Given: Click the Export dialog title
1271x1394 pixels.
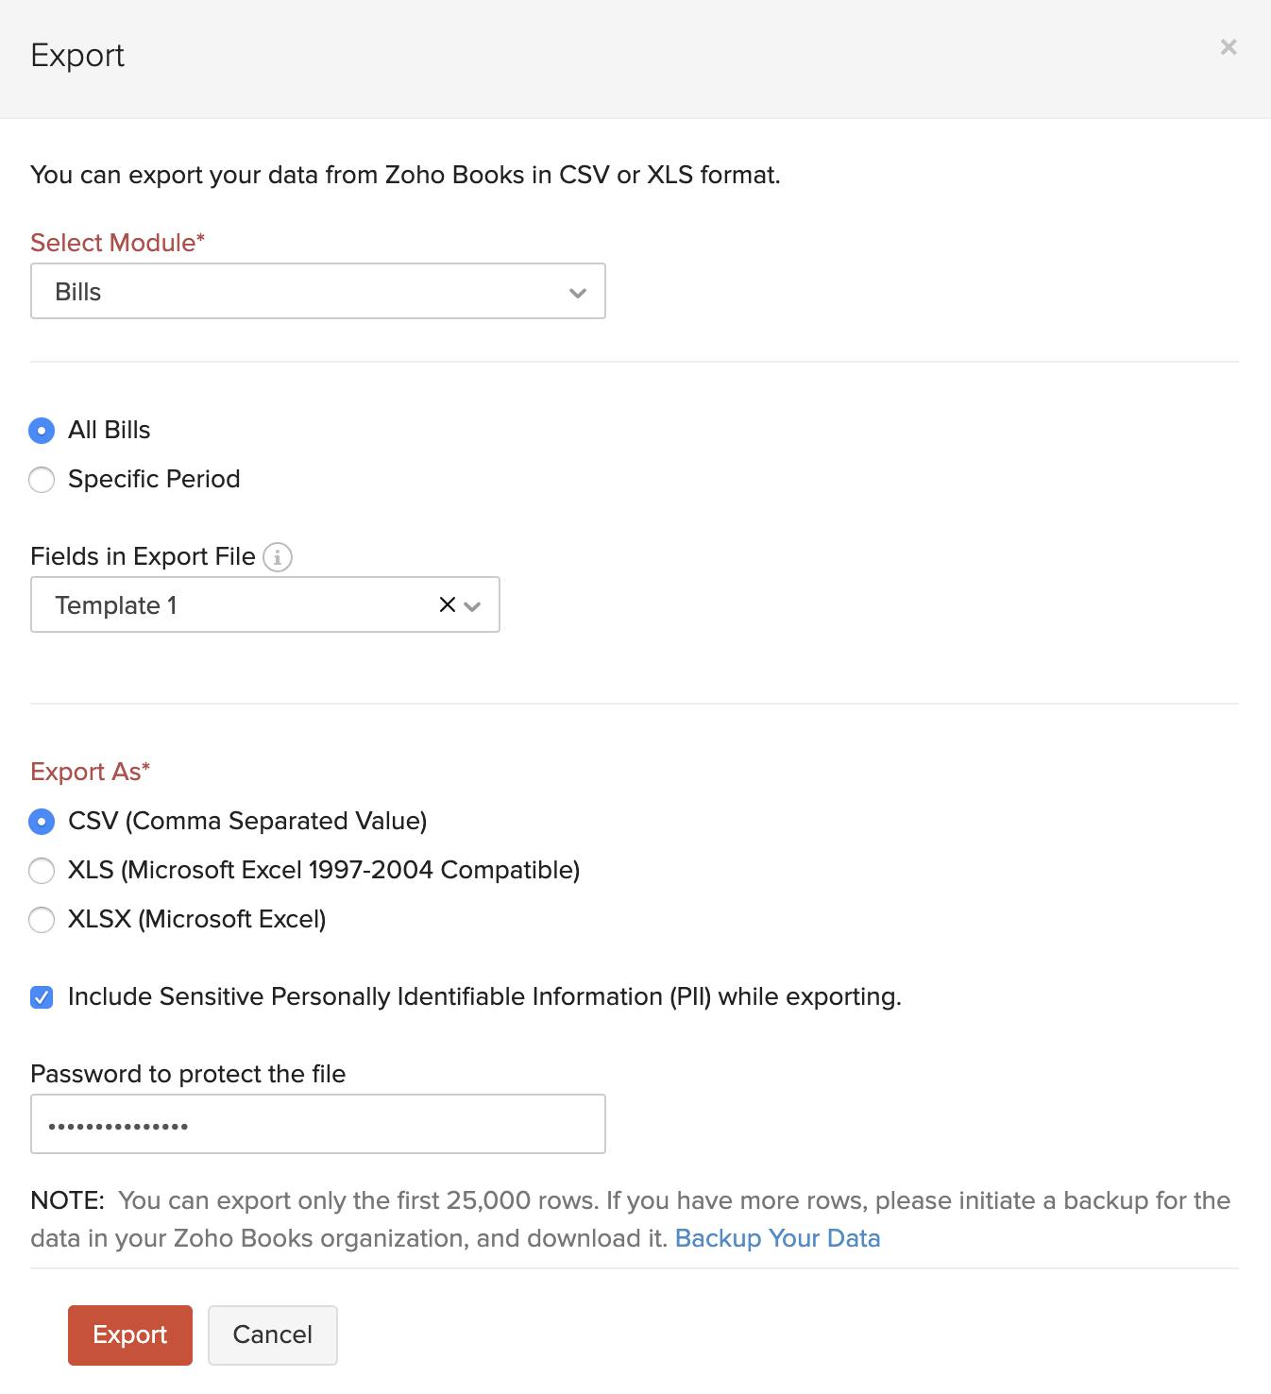Looking at the screenshot, I should (77, 56).
